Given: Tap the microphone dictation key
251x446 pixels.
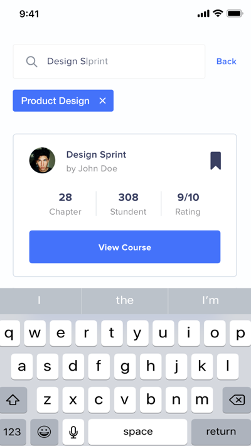Looking at the screenshot, I should (x=73, y=432).
